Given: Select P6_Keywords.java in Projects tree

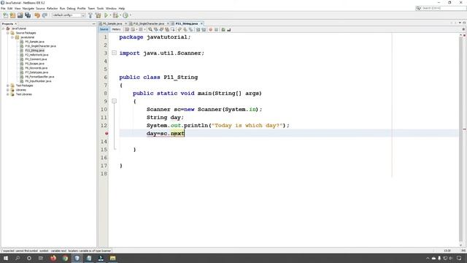Looking at the screenshot, I should (x=36, y=68).
